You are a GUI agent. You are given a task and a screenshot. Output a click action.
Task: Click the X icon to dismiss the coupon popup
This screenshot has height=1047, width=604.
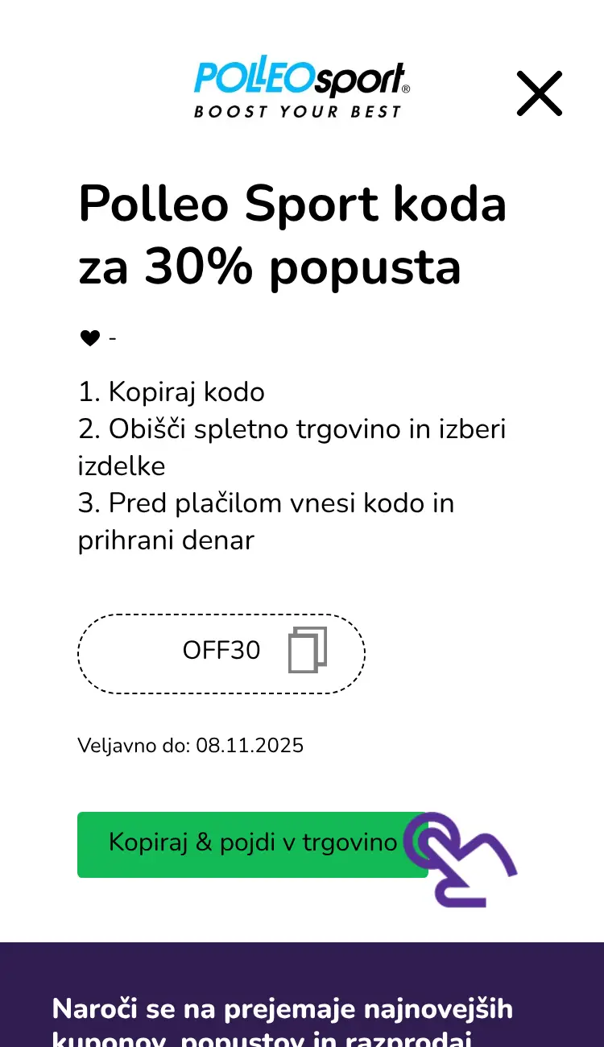539,93
